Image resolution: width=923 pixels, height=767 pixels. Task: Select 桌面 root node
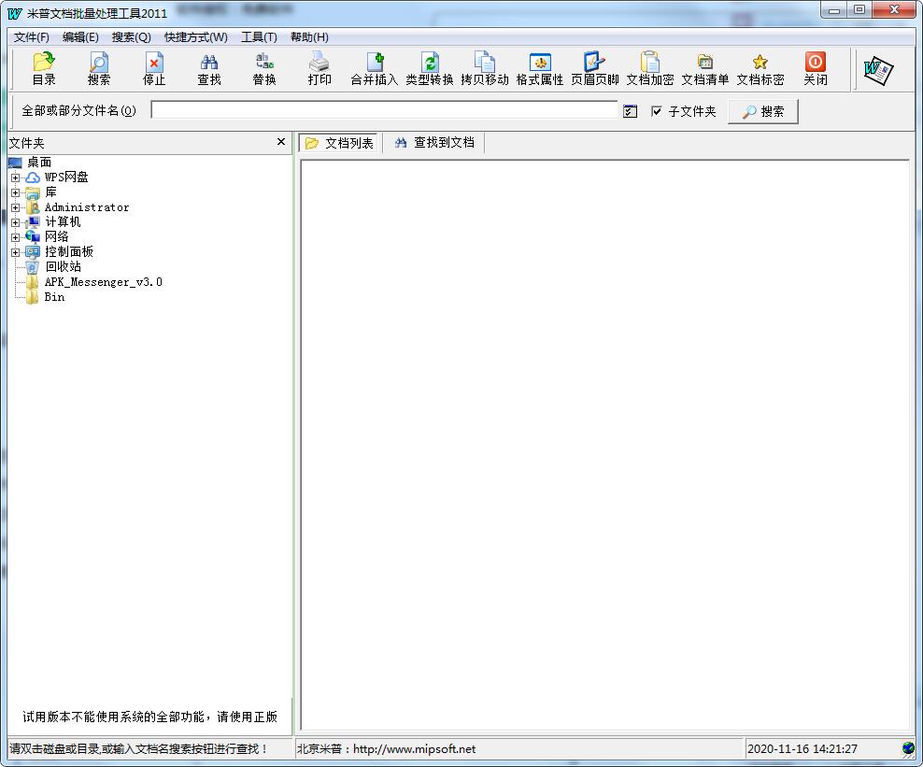click(39, 162)
